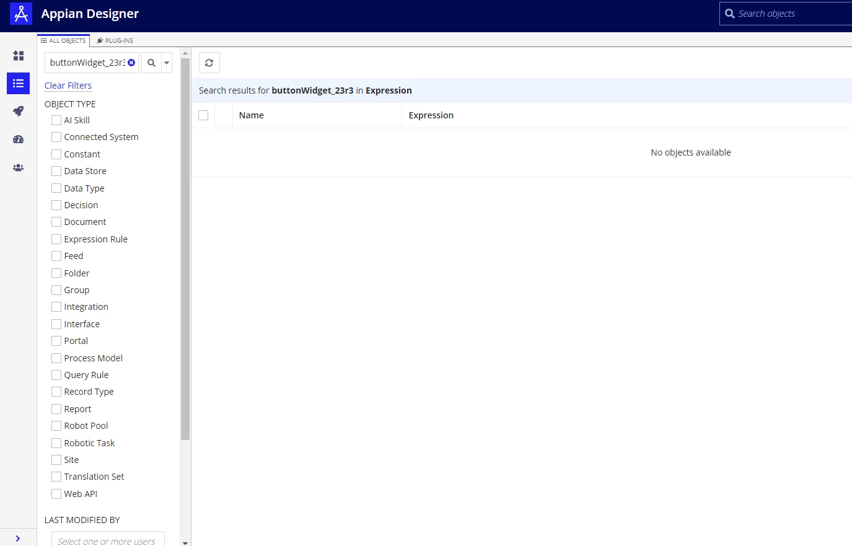The width and height of the screenshot is (852, 546).
Task: Tick the Expression Rule checkbox
Action: click(x=56, y=239)
